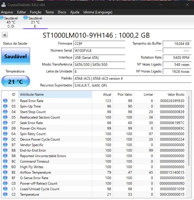Image resolution: width=194 pixels, height=200 pixels.
Task: Click the Número Serial field W100FVL8
Action: pyautogui.click(x=99, y=51)
